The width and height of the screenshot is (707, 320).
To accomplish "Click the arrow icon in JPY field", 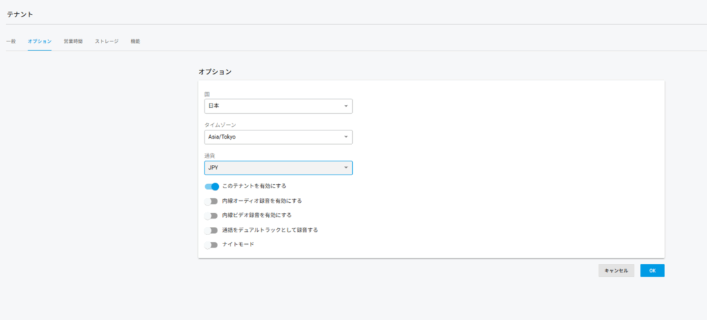I will click(x=345, y=168).
